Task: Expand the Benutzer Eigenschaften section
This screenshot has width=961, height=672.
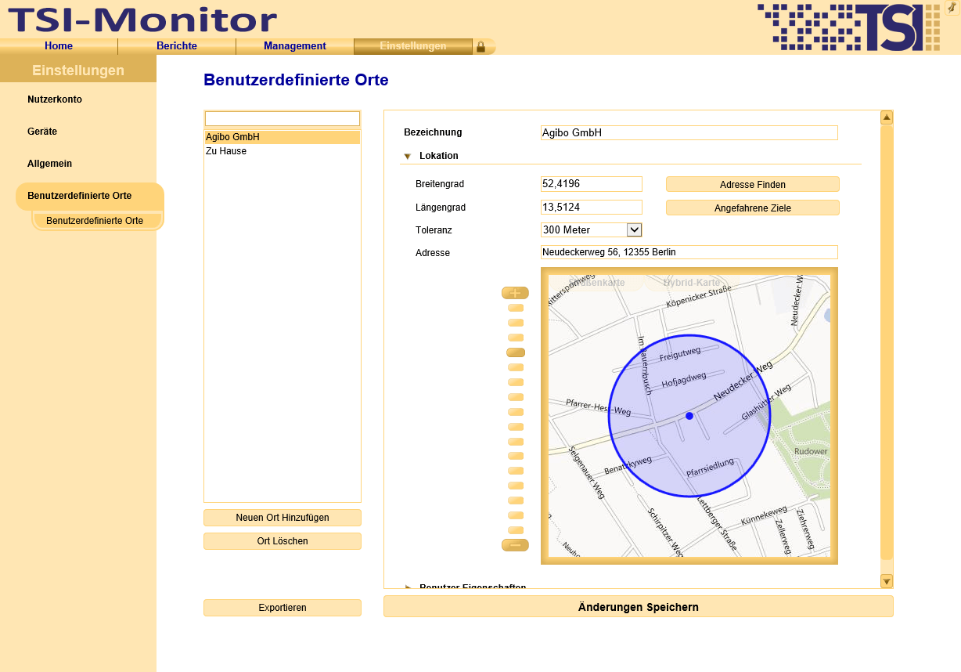Action: pos(408,587)
